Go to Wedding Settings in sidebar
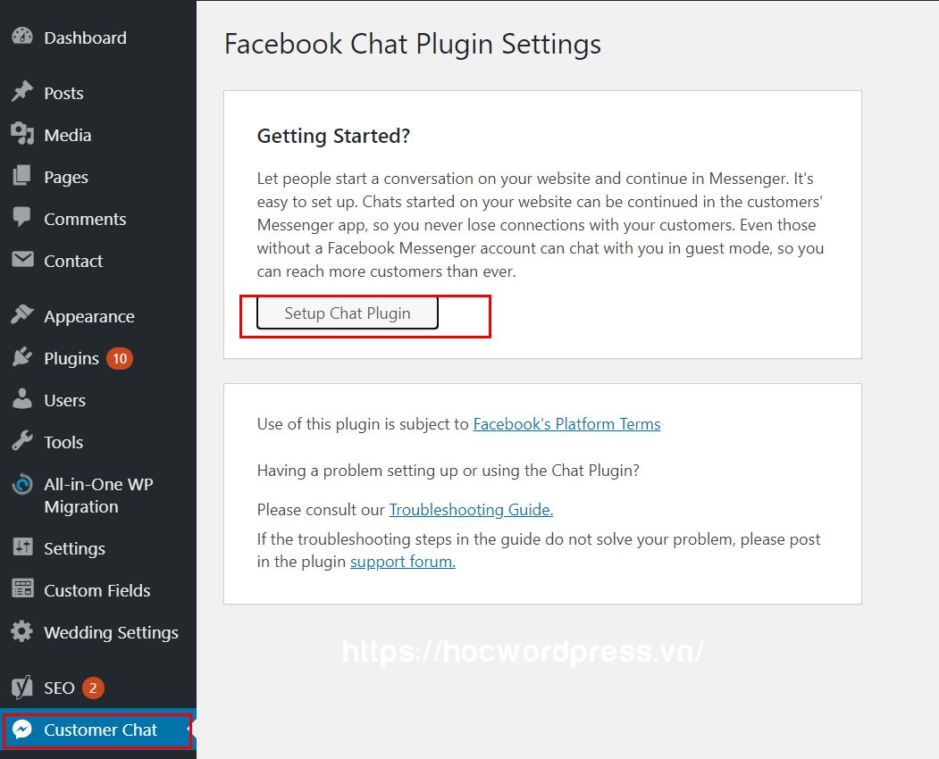 coord(111,632)
